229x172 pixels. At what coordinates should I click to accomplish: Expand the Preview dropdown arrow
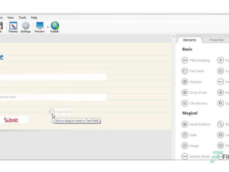click(x=48, y=27)
